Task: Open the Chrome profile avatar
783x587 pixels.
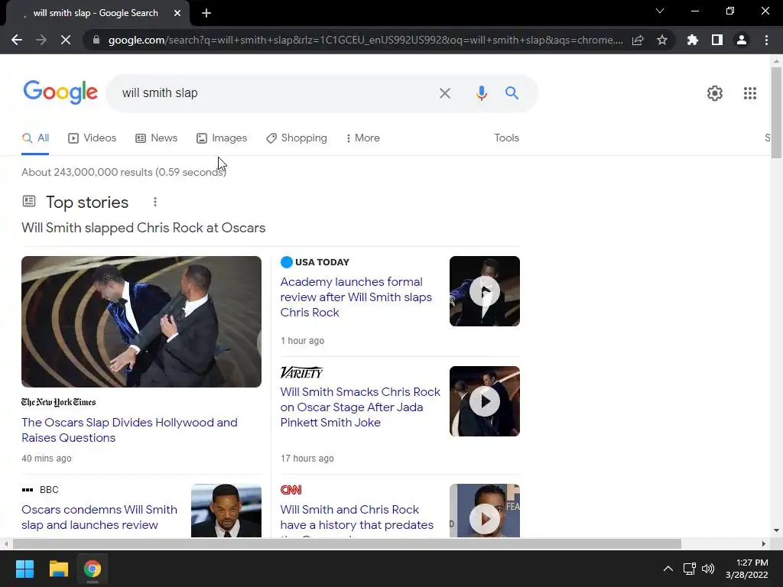Action: click(742, 40)
